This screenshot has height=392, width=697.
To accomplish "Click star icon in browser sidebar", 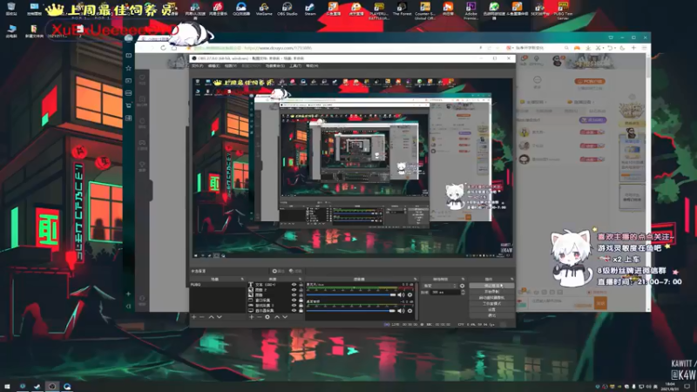I will click(x=128, y=68).
